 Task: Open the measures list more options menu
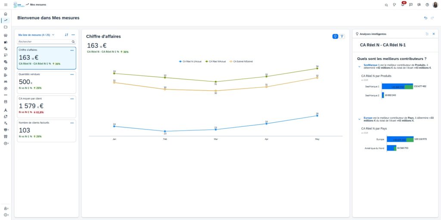coord(73,35)
